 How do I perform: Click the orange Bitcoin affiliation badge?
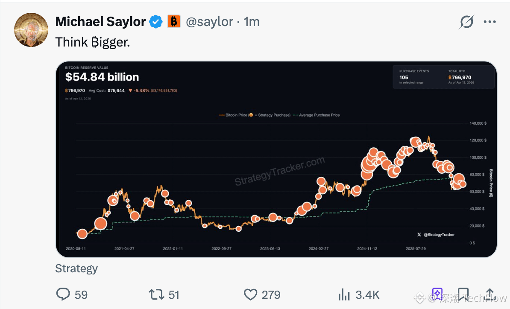173,21
